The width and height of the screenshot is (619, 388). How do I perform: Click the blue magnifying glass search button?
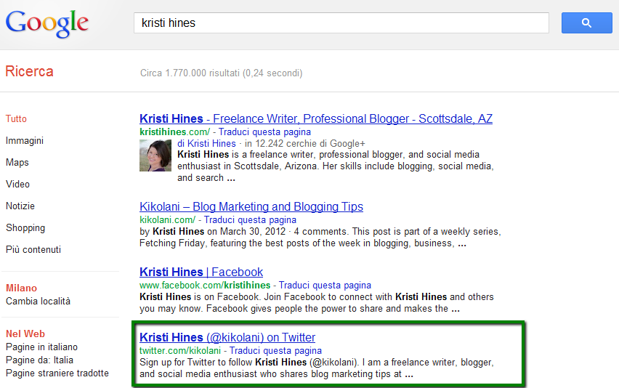point(586,23)
